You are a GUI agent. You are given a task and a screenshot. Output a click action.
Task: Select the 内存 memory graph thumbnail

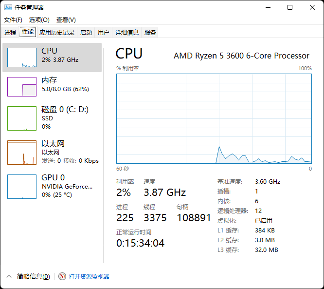point(21,86)
